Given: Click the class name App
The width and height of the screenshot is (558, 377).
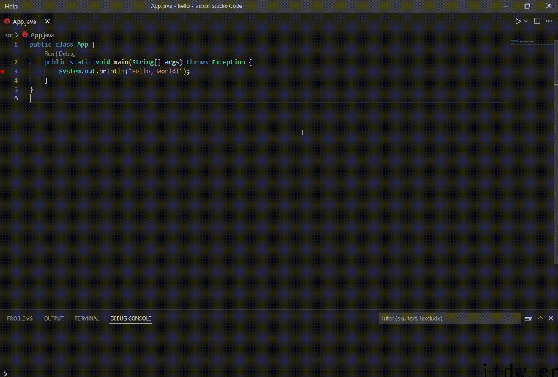Looking at the screenshot, I should point(83,45).
